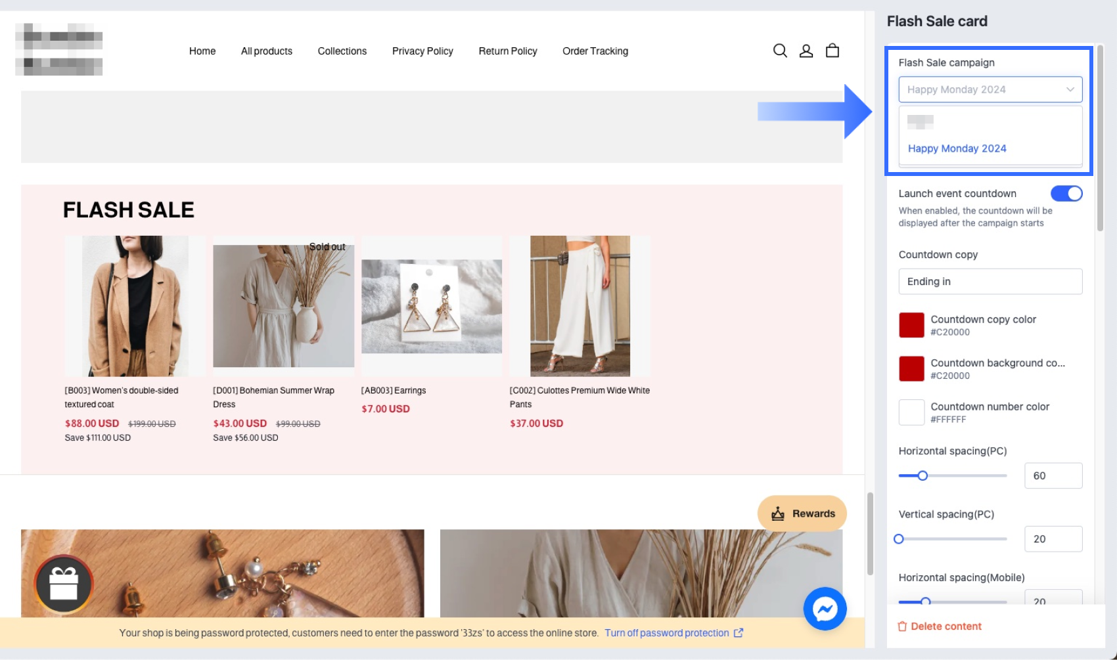
Task: Click the Sold out badge
Action: (327, 247)
